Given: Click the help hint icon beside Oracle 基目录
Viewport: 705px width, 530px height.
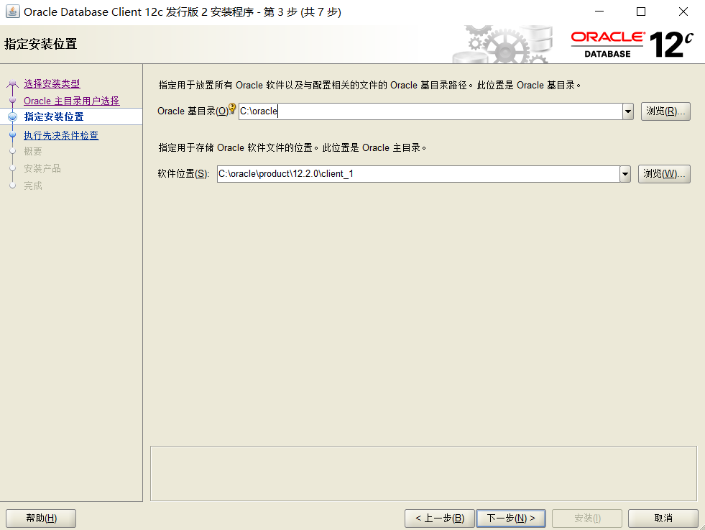Looking at the screenshot, I should [232, 108].
